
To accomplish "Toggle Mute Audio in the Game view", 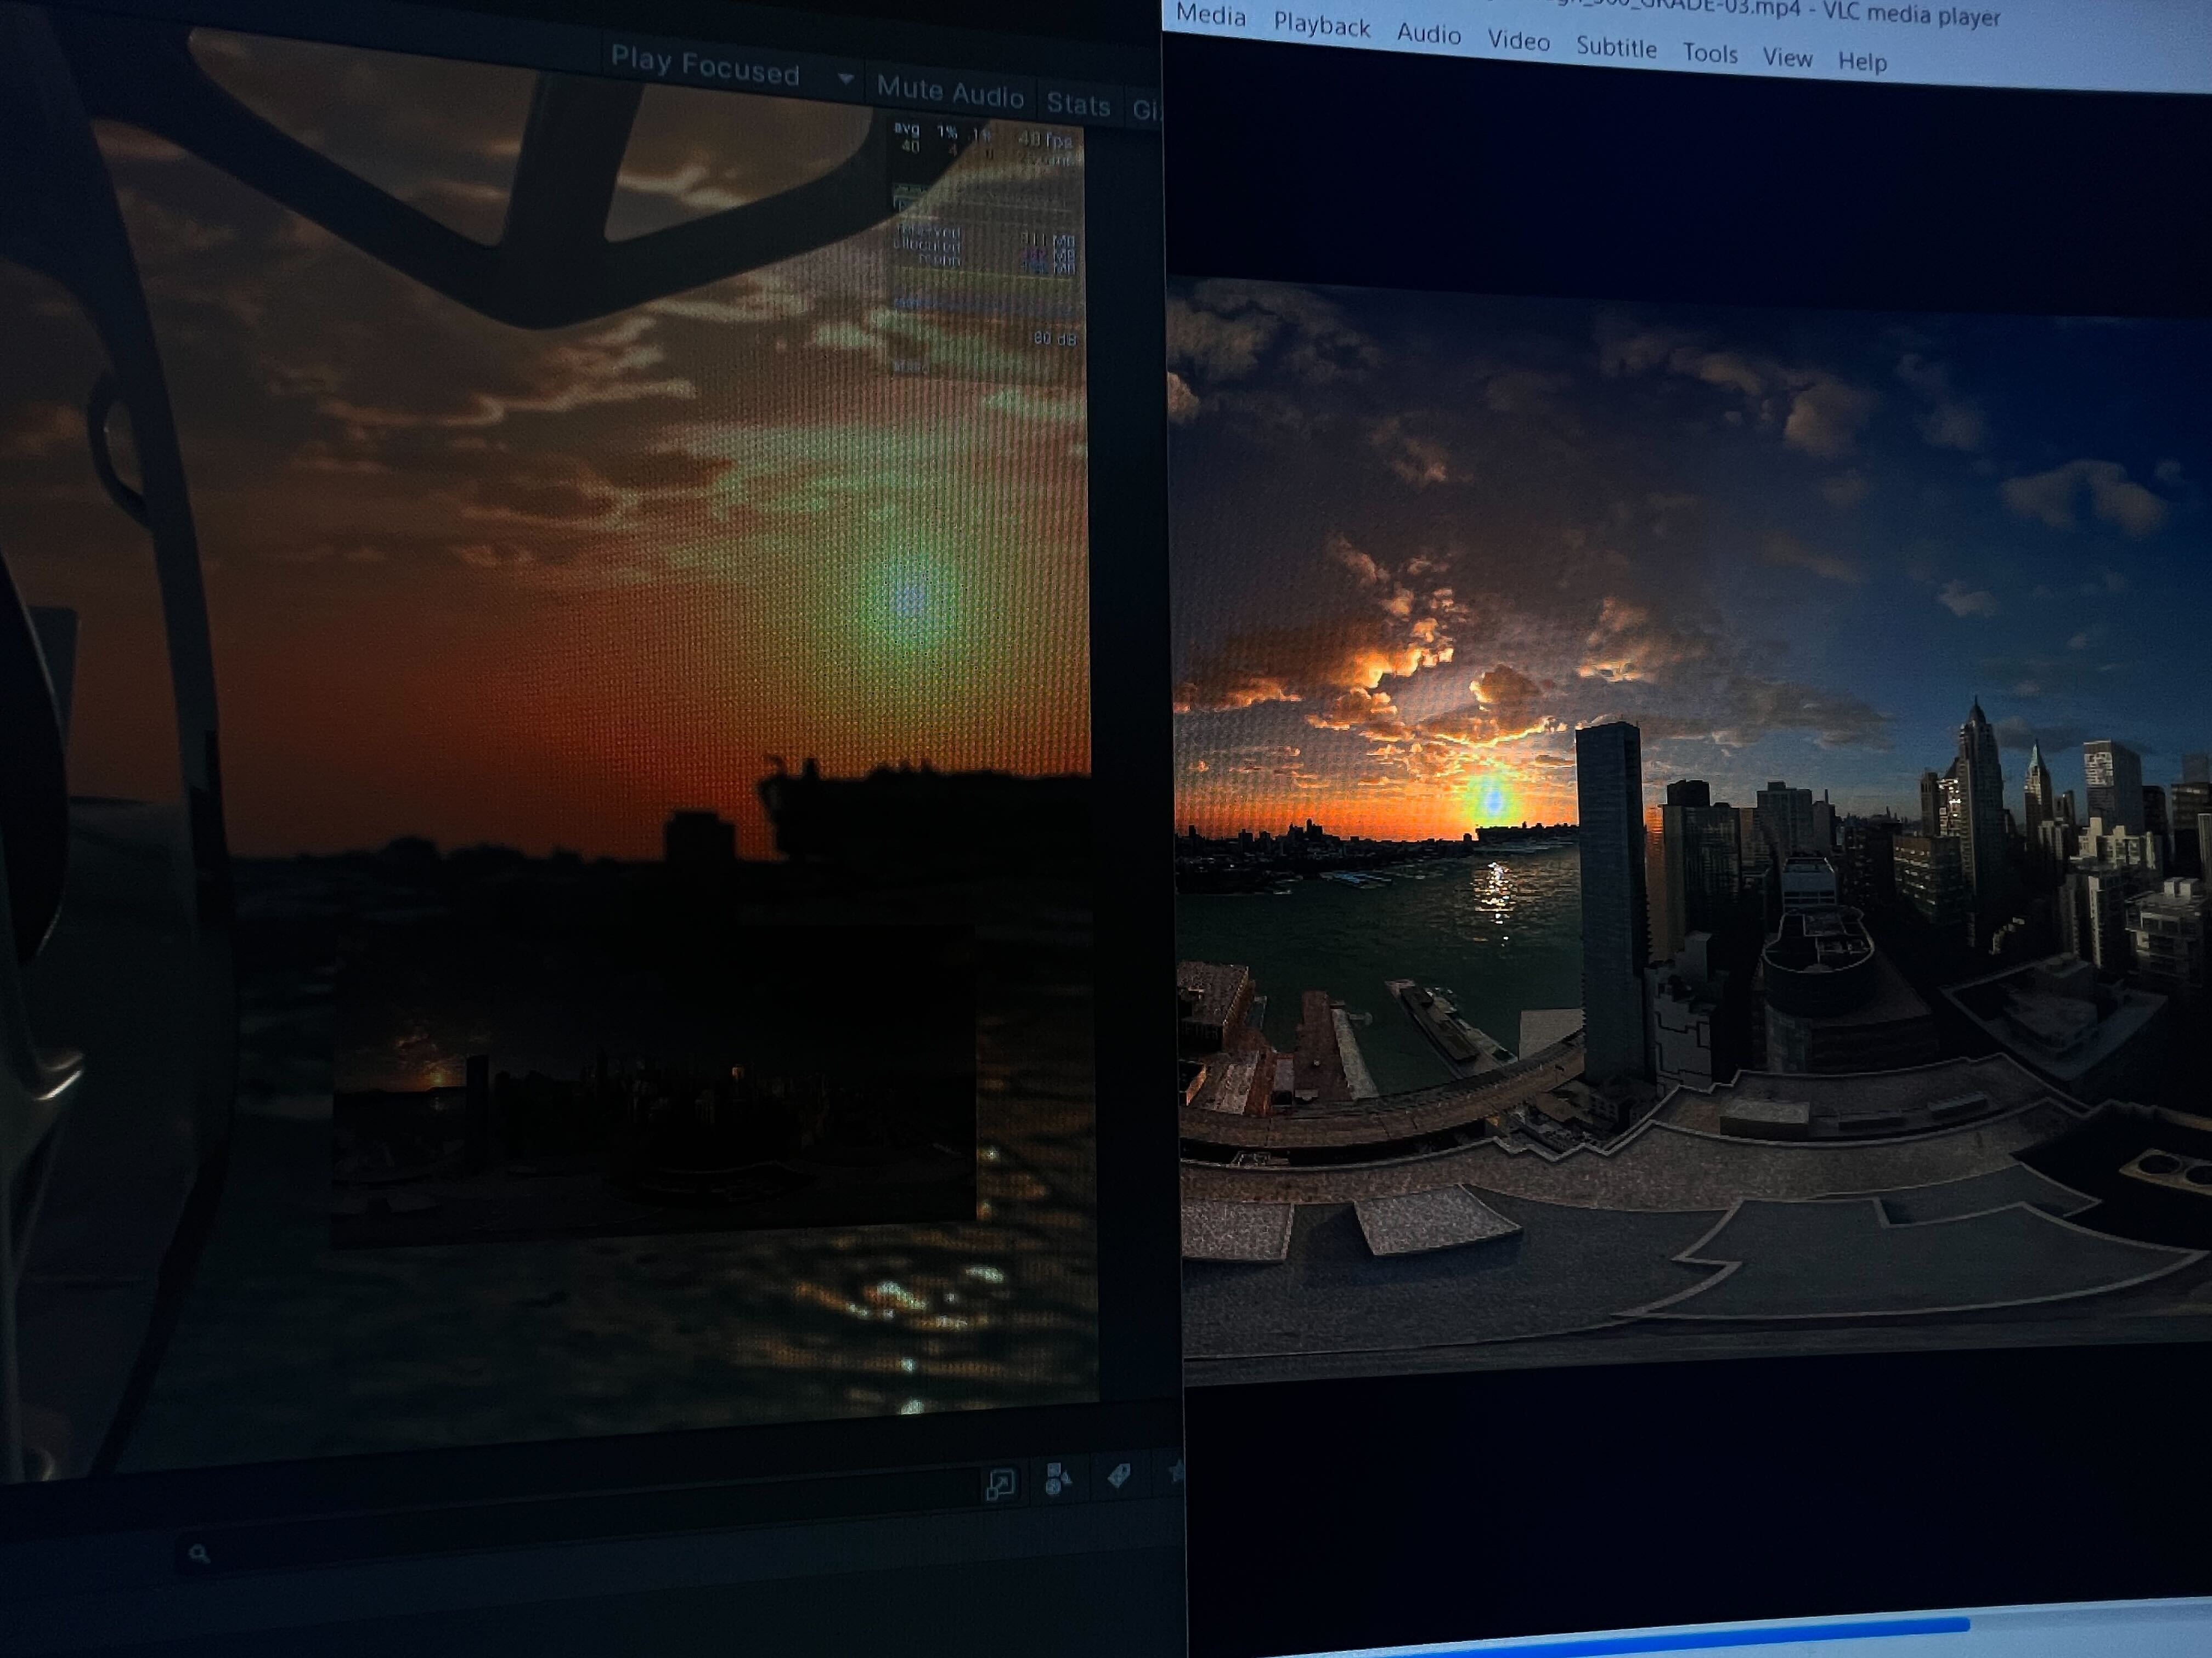I will pos(950,93).
